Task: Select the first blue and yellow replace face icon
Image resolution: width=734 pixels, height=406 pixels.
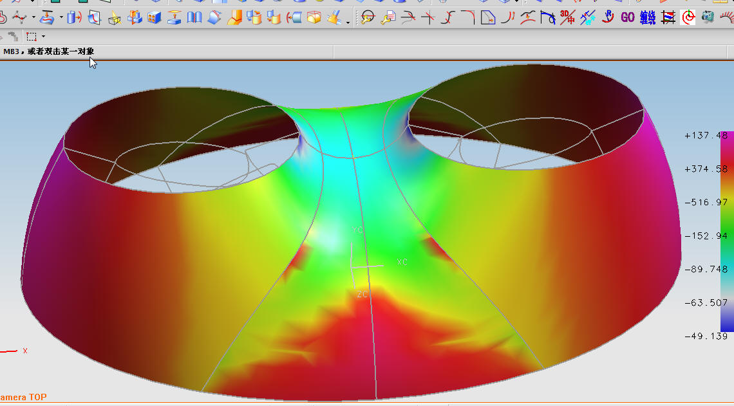Action: (x=254, y=18)
